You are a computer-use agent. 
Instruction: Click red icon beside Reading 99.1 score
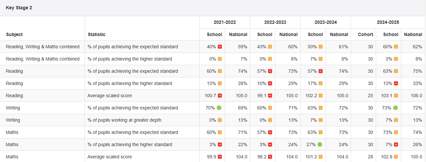point(270,96)
